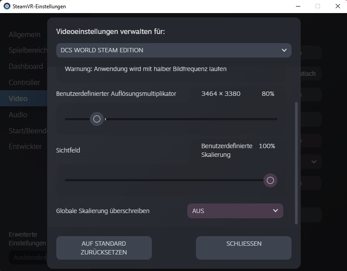Open the DCS WORLD STEAM EDITION application dropdown
This screenshot has height=271, width=347.
click(x=174, y=51)
